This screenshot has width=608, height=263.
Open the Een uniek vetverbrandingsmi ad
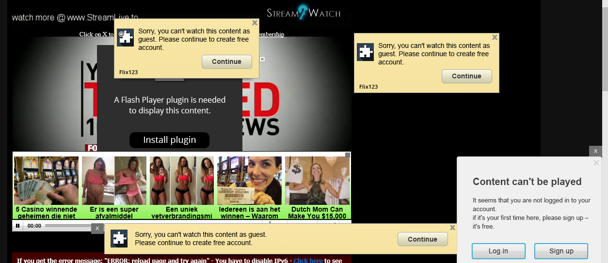(182, 188)
